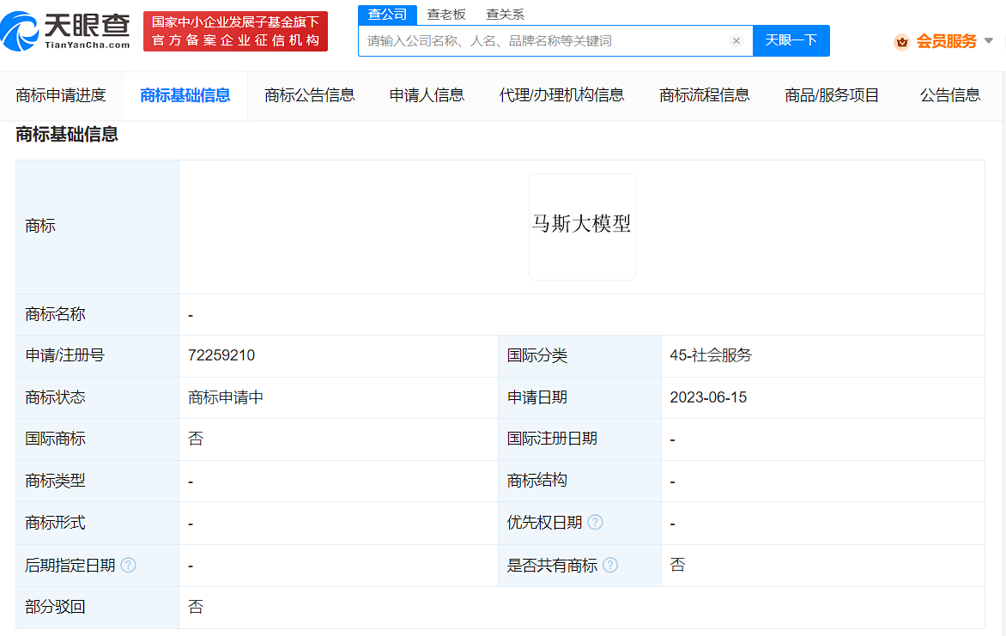Switch to the 查关系 search tab
This screenshot has width=1006, height=636.
coord(505,14)
